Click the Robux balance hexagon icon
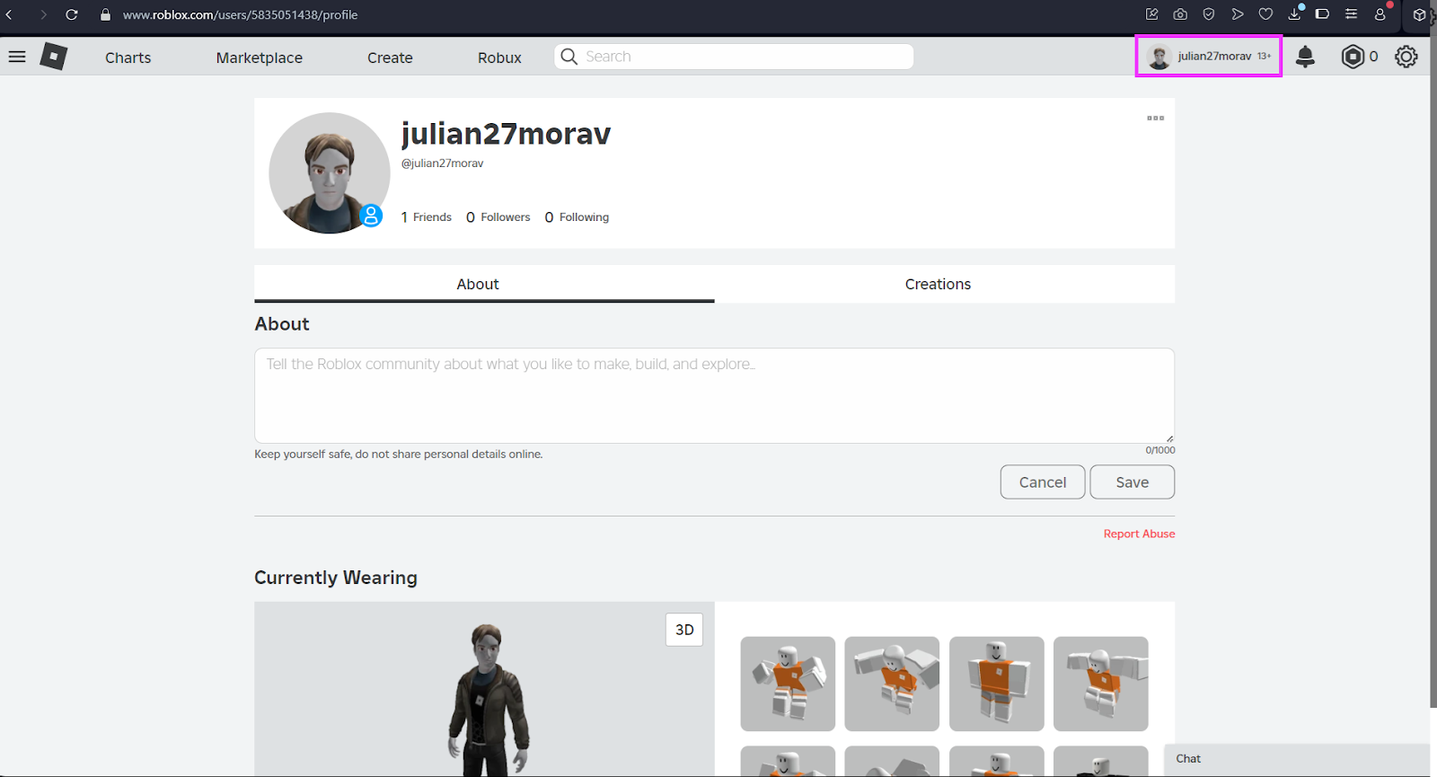This screenshot has height=777, width=1437. pos(1353,57)
